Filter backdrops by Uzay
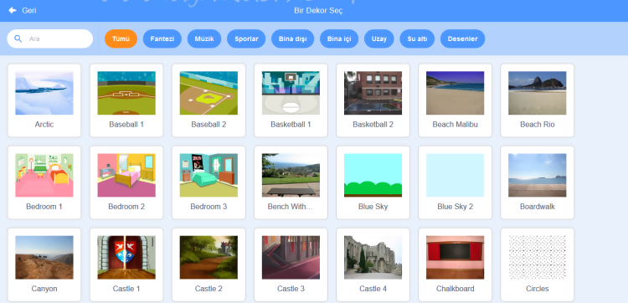Screen dimensions: 628x303 click(x=378, y=39)
